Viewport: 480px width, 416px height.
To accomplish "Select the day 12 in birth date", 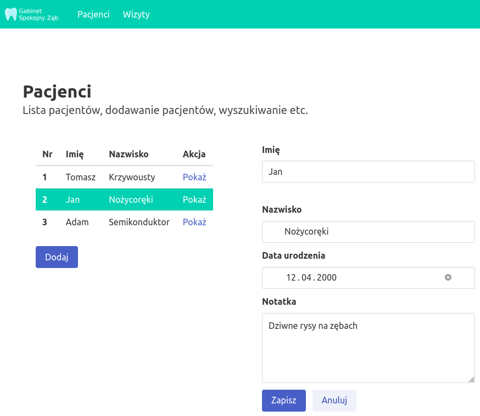I will pyautogui.click(x=291, y=277).
